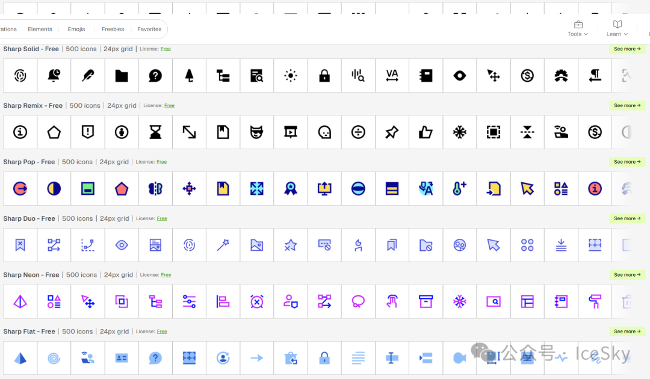Image resolution: width=650 pixels, height=379 pixels.
Task: Go to the Favorites tab
Action: coord(149,29)
